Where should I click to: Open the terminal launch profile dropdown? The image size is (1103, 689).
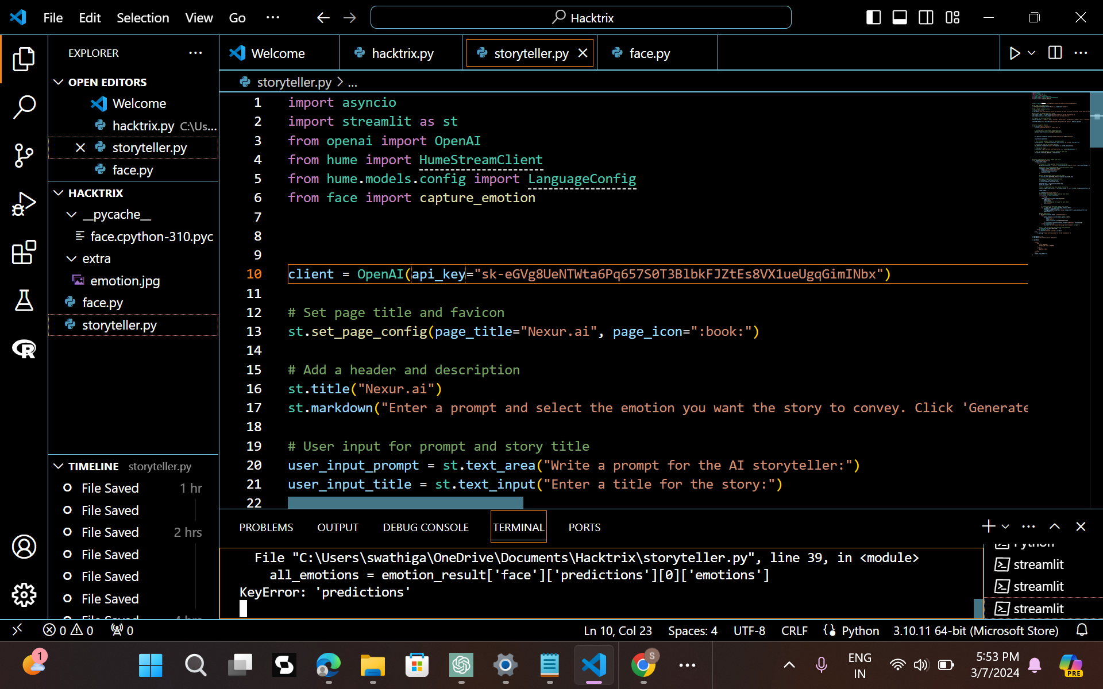(x=1004, y=526)
